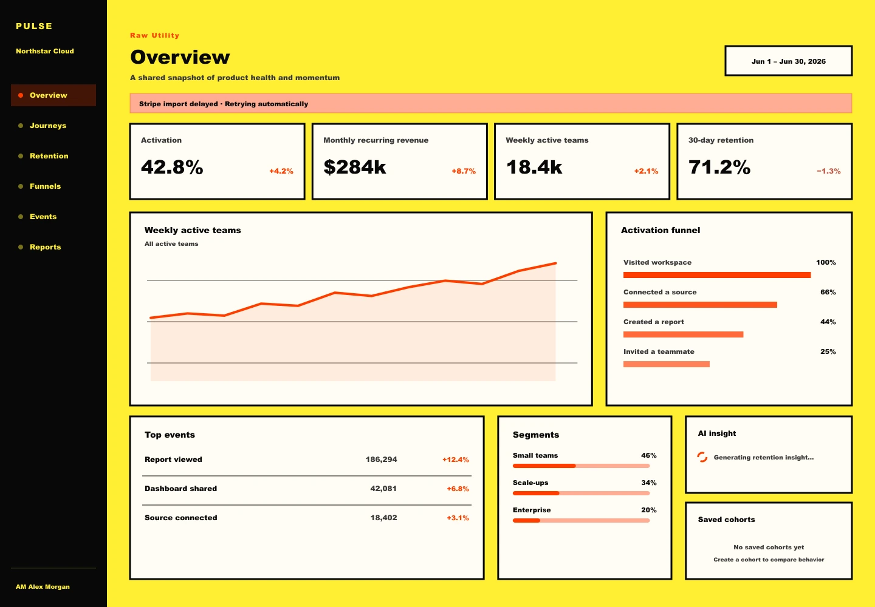Viewport: 875px width, 607px height.
Task: Select the Source connected event row
Action: [x=307, y=518]
